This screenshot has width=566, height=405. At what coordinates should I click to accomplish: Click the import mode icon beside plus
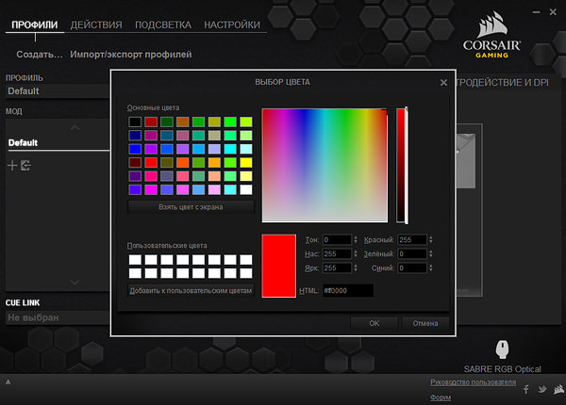pos(25,166)
